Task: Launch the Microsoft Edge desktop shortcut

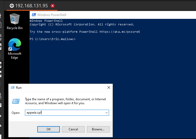Action: point(15,49)
